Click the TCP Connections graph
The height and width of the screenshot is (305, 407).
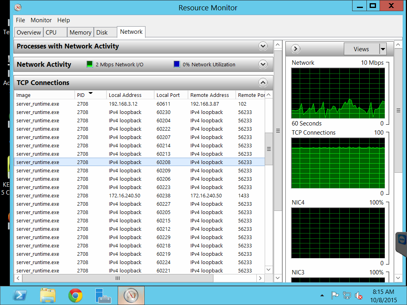coord(338,163)
